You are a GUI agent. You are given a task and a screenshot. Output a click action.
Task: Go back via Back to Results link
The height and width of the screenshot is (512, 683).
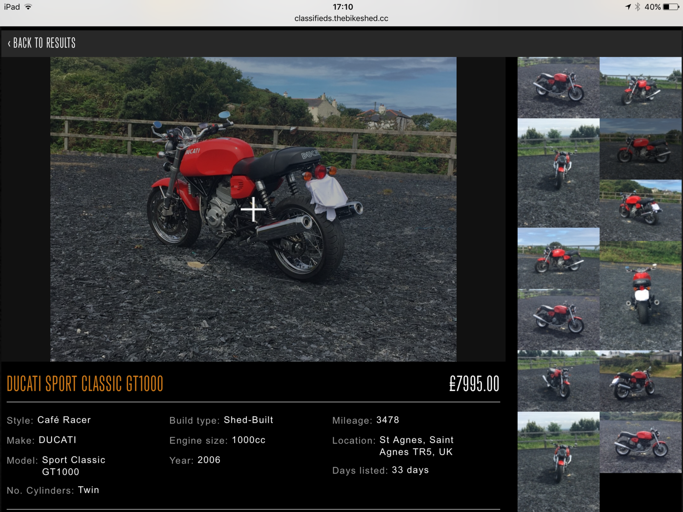(x=41, y=43)
